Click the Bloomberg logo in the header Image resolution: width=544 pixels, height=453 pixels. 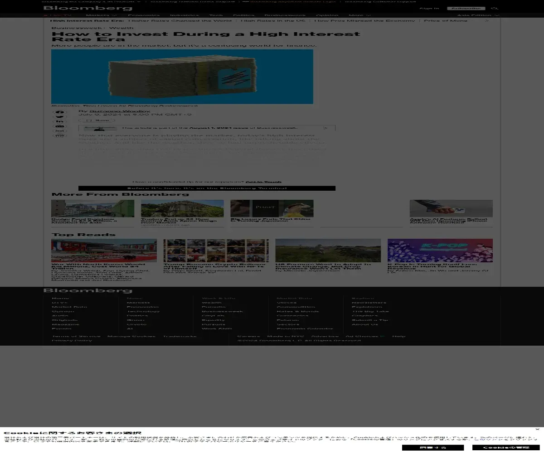coord(88,8)
